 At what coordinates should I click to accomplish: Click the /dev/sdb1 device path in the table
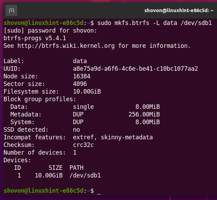click(85, 175)
